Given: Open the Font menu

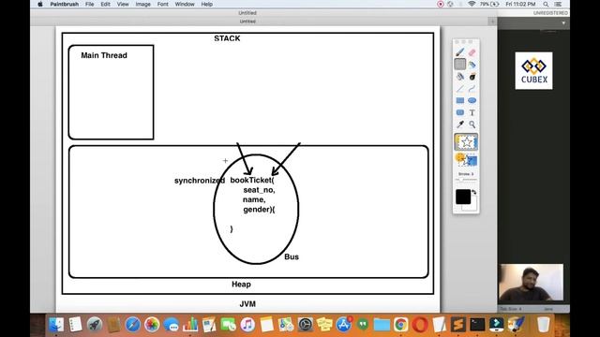Looking at the screenshot, I should (162, 4).
